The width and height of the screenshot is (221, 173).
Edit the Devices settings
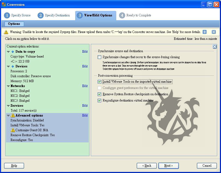click(x=85, y=66)
